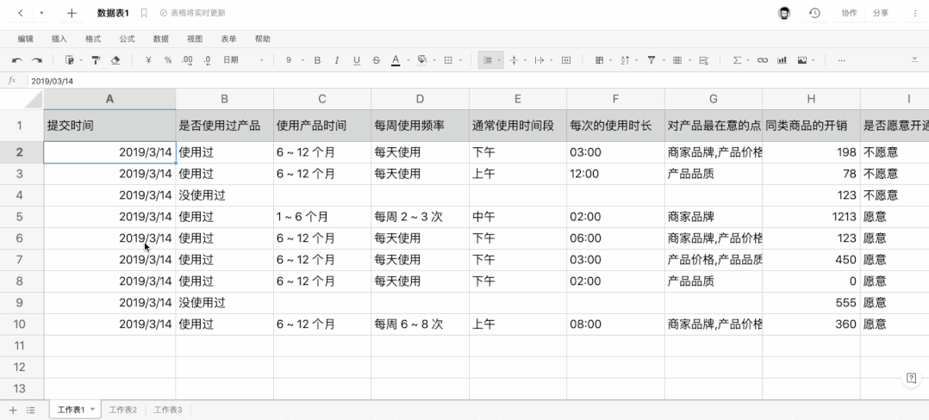Bookmark the document 数据表1
929x420 pixels.
coord(143,13)
